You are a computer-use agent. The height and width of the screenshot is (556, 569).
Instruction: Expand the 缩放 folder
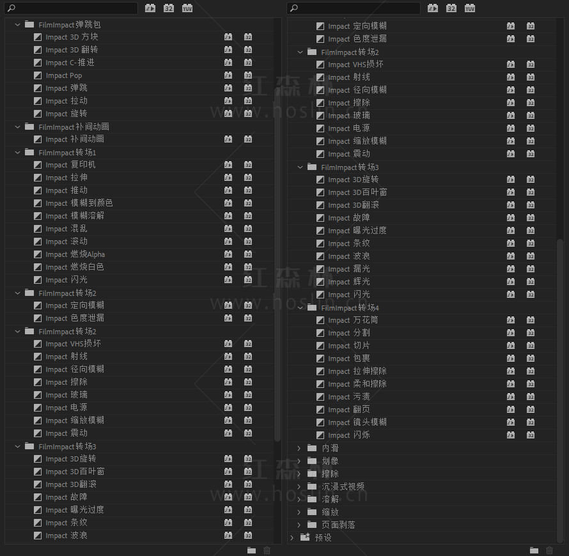tap(299, 512)
